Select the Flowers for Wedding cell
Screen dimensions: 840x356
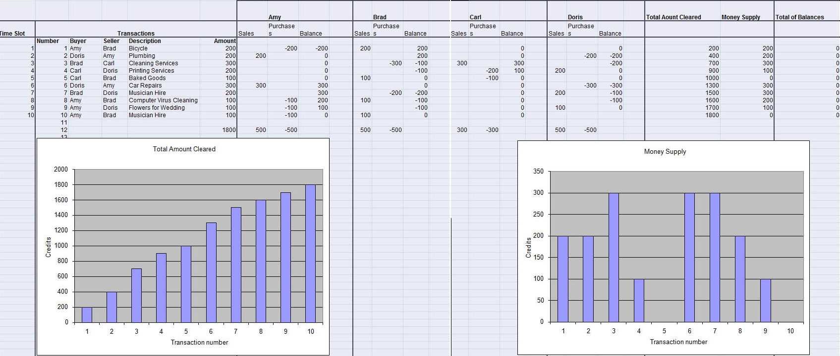pos(157,108)
